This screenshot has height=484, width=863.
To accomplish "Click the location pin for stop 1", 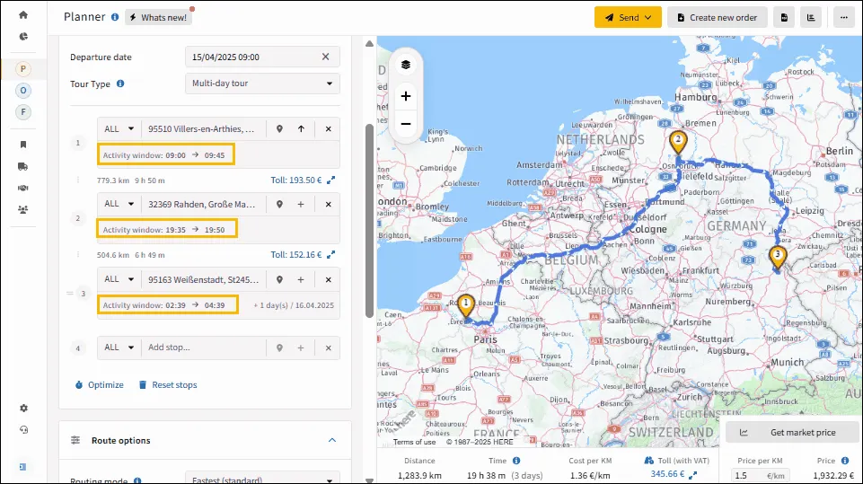I will point(279,128).
